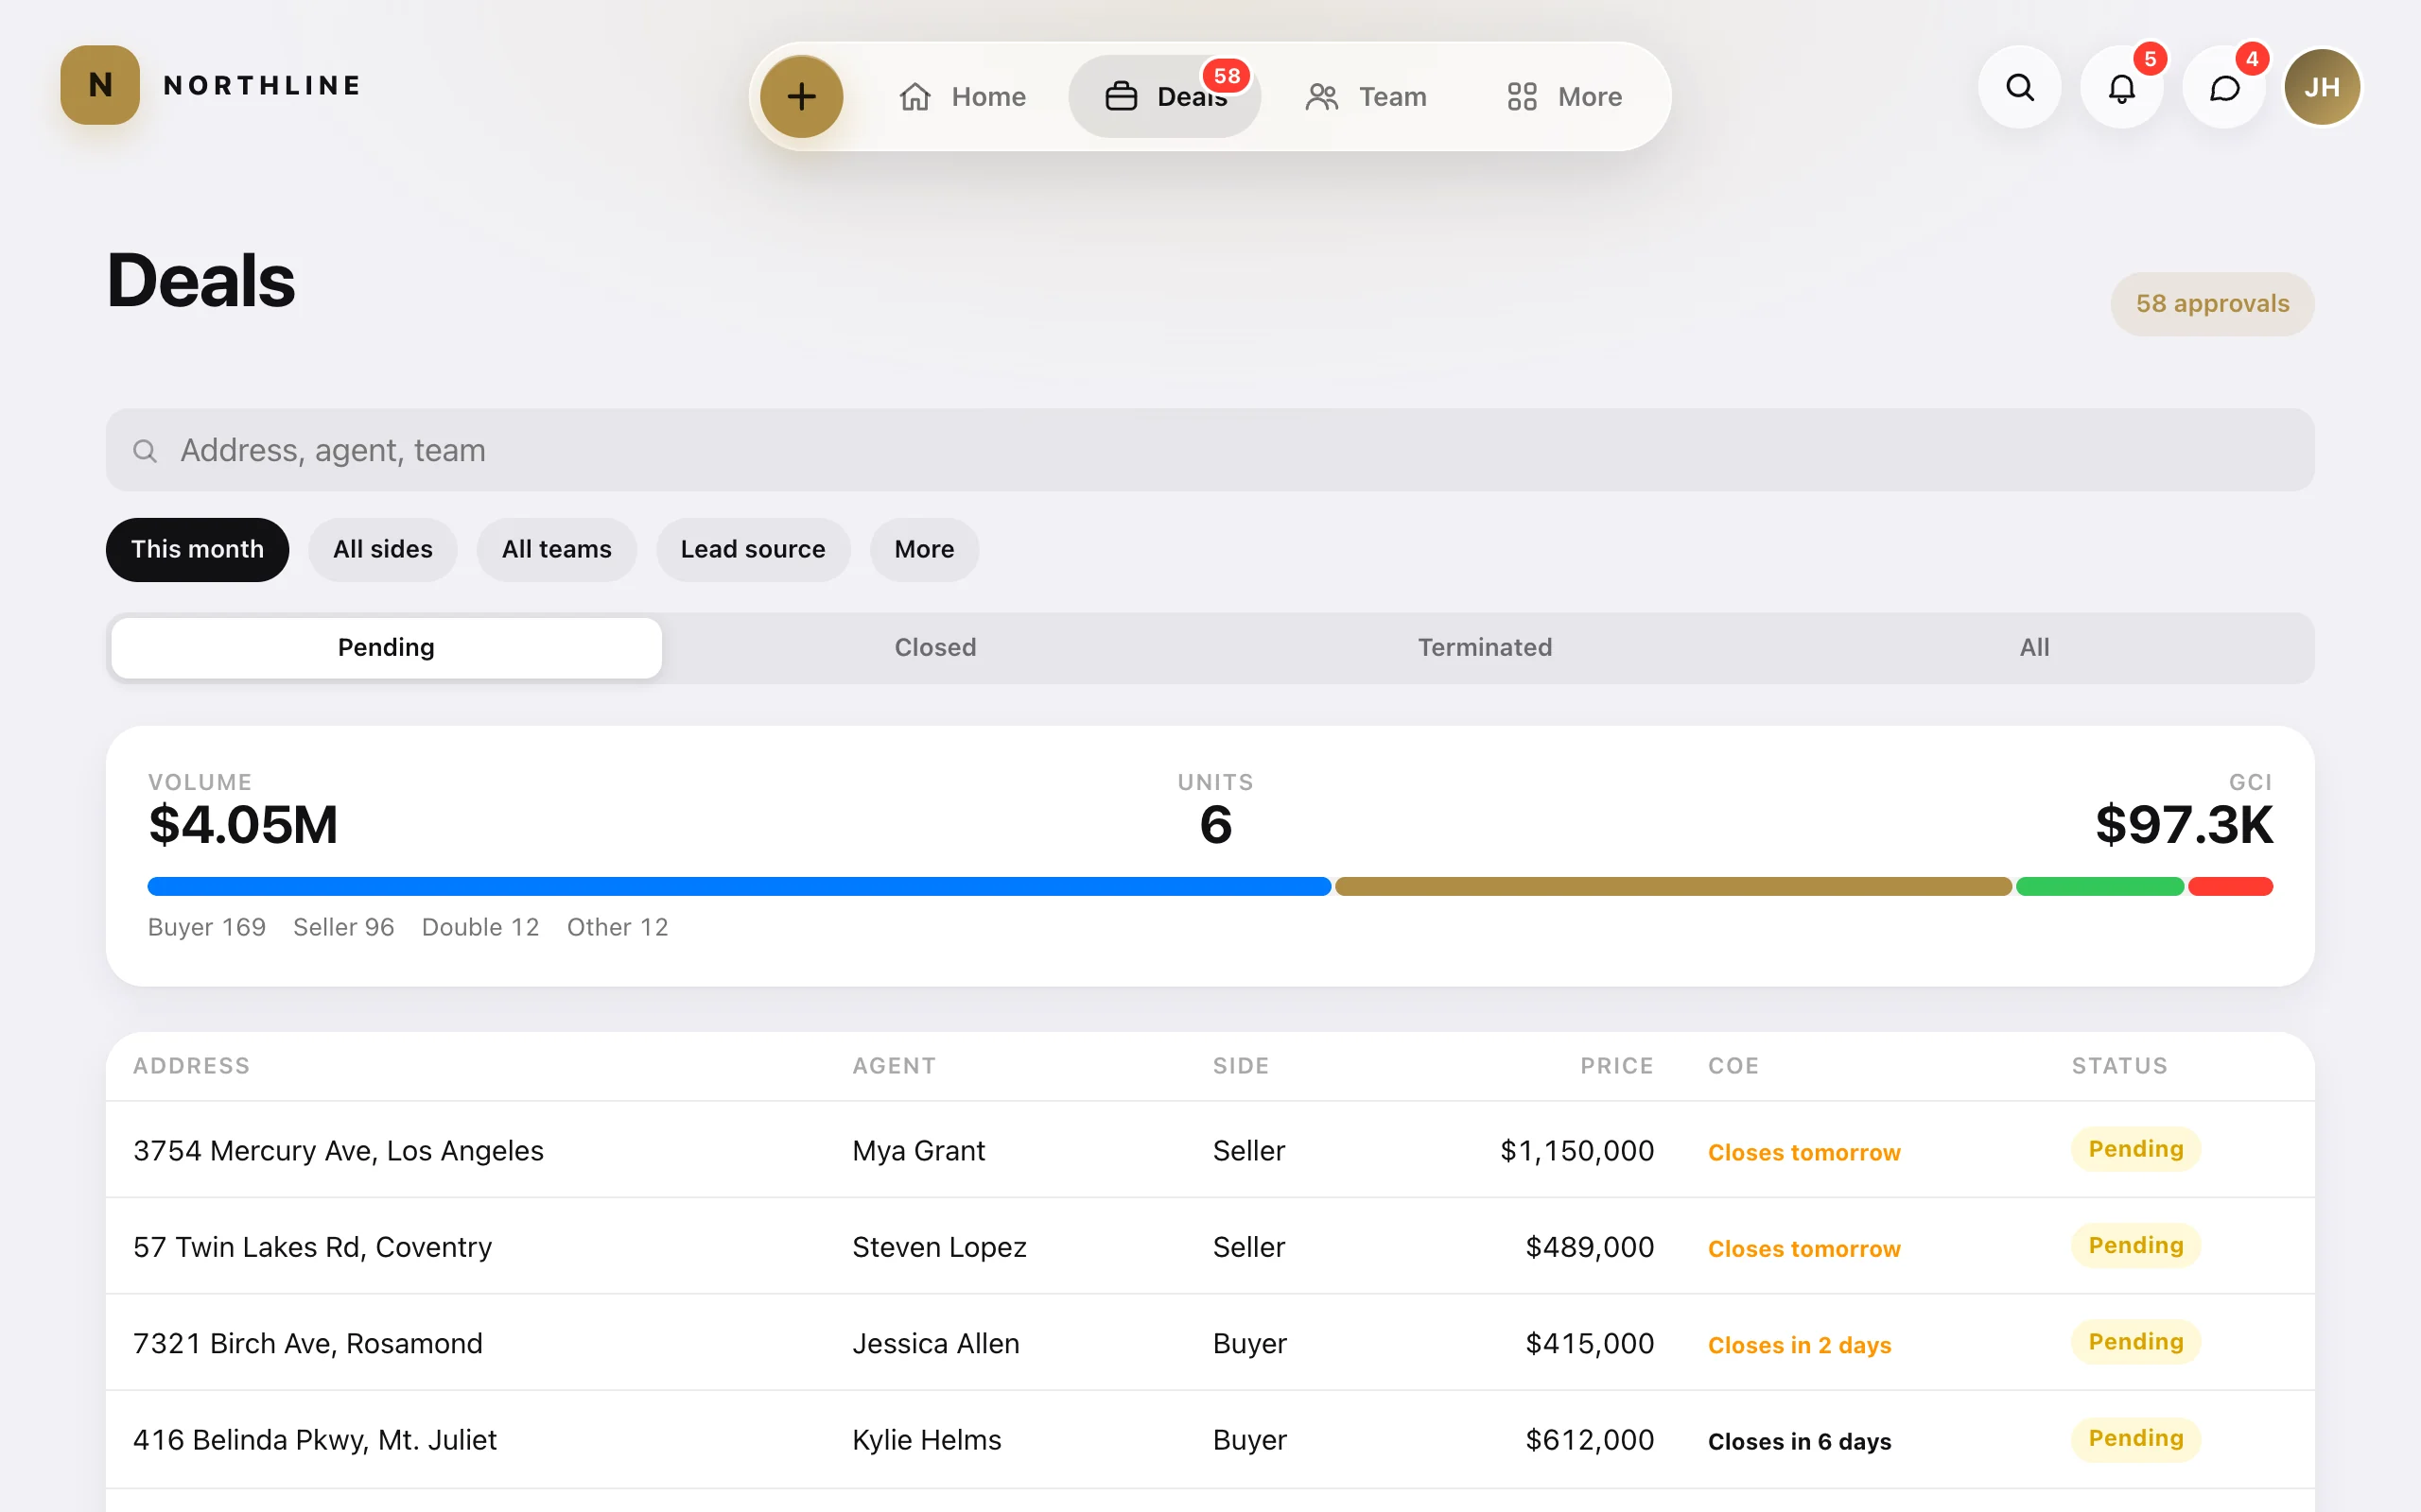Click magnifier icon inside deals search field

point(145,451)
